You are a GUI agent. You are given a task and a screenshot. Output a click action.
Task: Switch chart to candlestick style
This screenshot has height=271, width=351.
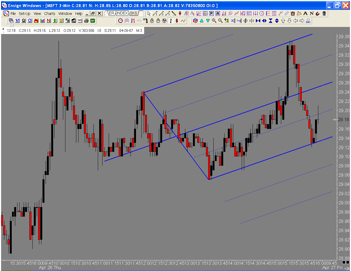(x=177, y=21)
